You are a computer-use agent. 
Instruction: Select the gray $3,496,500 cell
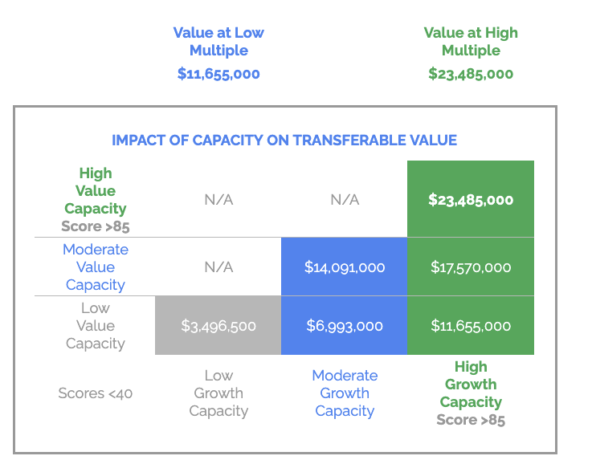coord(218,326)
